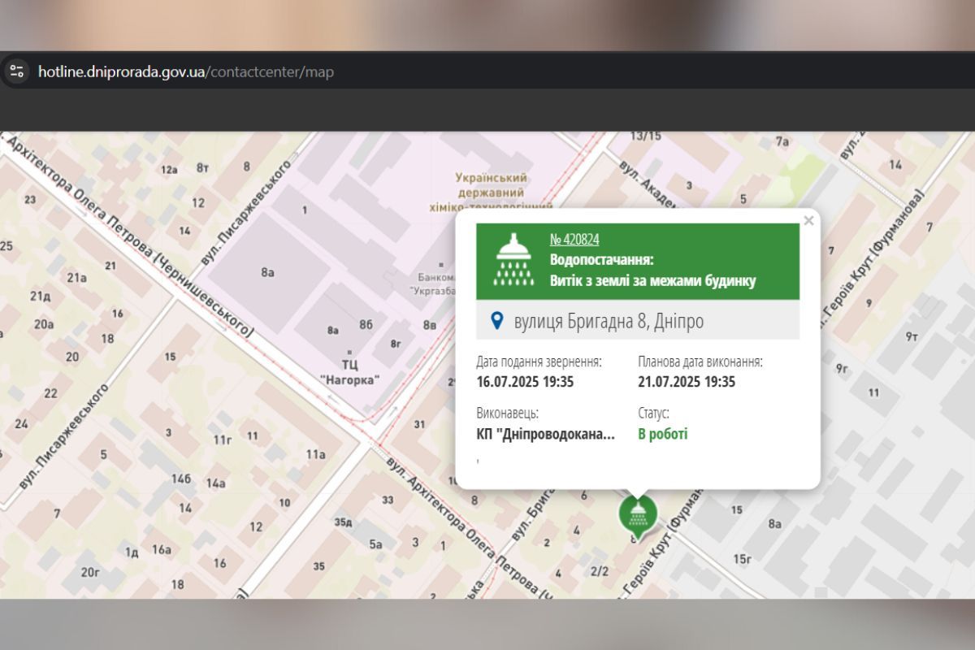
Task: Click building 14б on the map
Action: tap(180, 479)
